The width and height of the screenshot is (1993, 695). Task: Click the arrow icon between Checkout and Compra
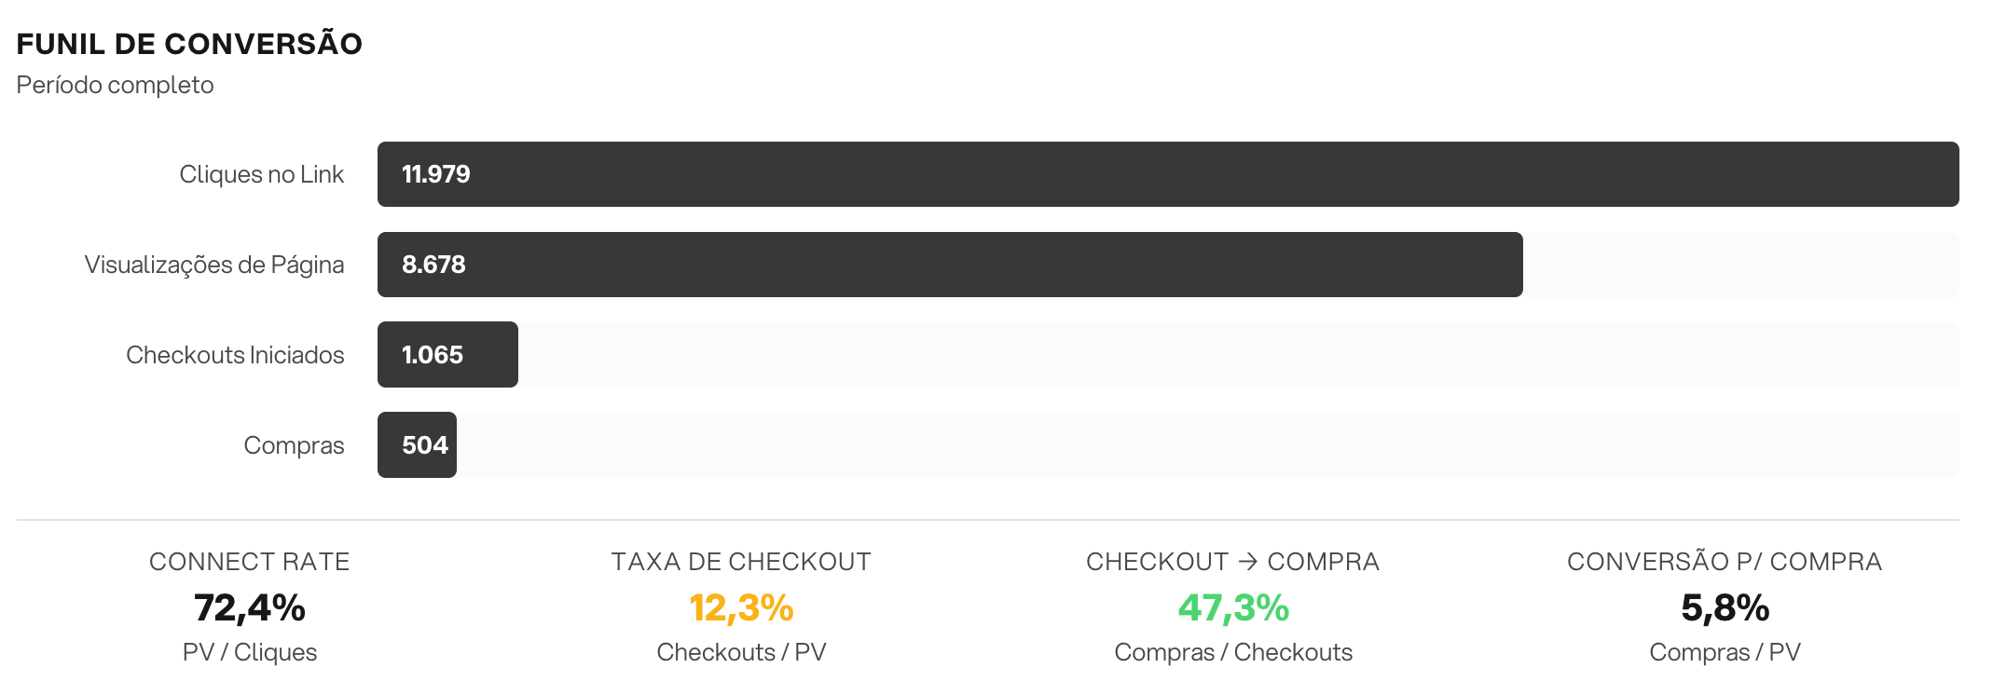(1248, 562)
